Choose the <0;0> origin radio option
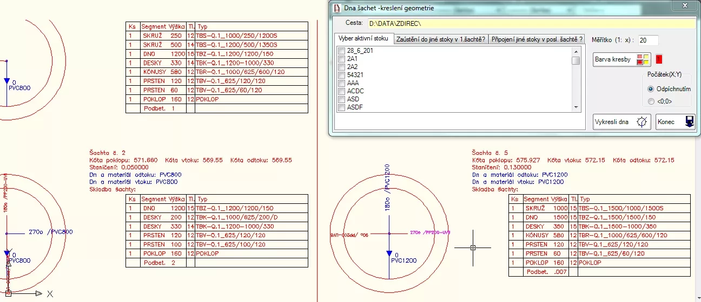 point(651,101)
